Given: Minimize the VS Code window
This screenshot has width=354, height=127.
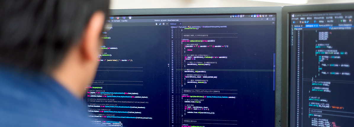Looking at the screenshot, I should [x=262, y=19].
